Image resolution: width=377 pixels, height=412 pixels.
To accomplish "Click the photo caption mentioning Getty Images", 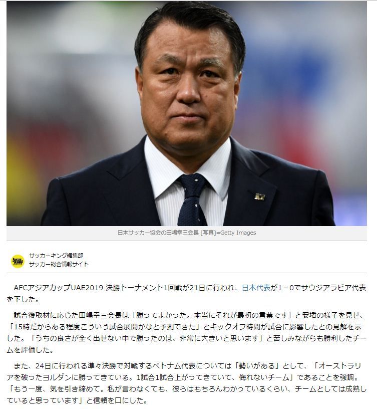I will pyautogui.click(x=187, y=233).
